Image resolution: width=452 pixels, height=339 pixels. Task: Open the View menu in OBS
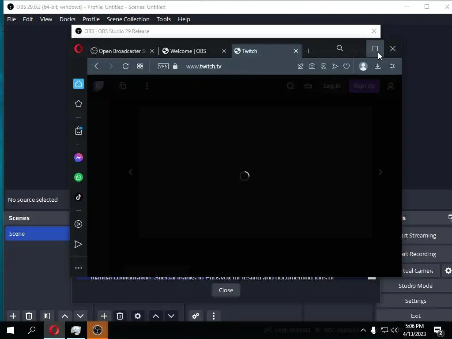pos(46,19)
